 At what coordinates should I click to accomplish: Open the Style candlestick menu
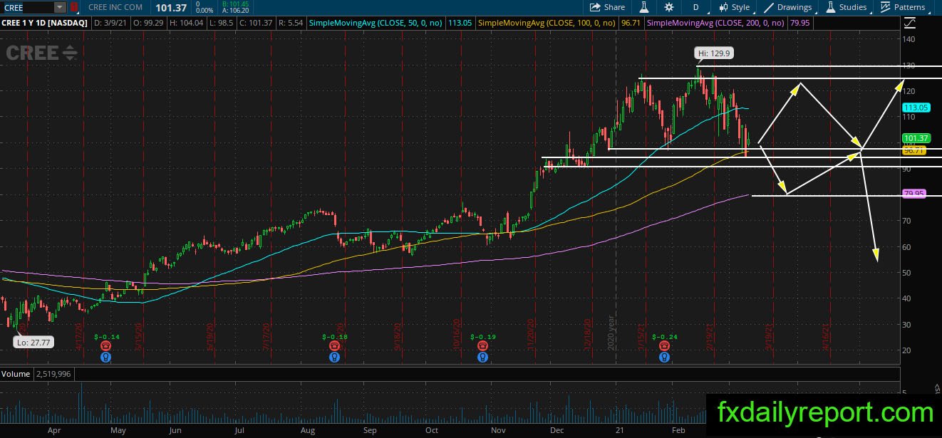[x=733, y=7]
